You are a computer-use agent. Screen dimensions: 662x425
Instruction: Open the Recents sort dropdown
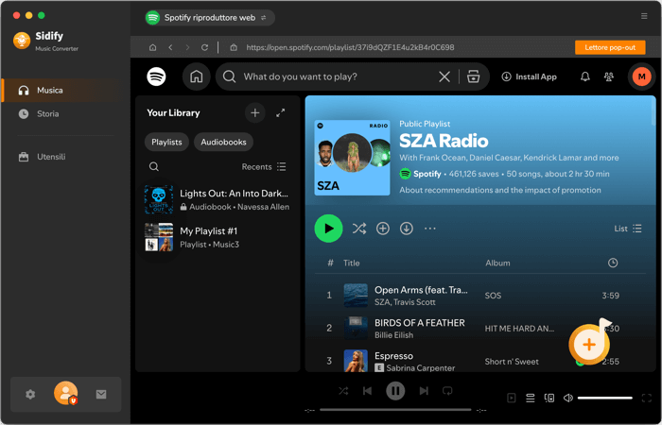pyautogui.click(x=264, y=167)
